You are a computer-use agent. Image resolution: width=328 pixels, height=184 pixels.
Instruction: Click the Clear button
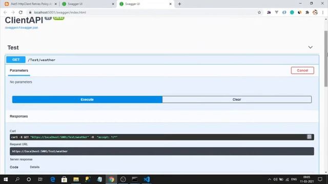[237, 100]
